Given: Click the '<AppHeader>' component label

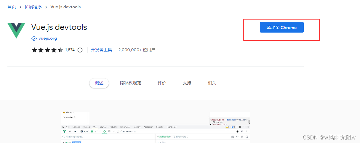Looking at the screenshot, I should pos(164,137).
